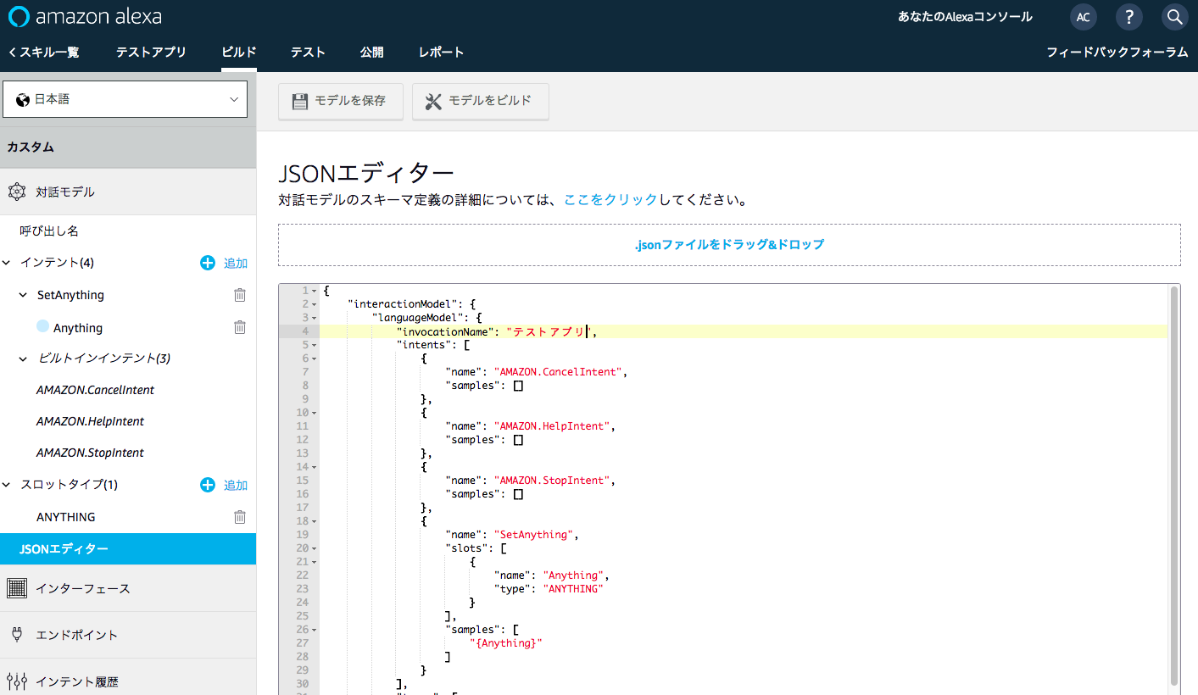
Task: Click the インターフェース grid icon
Action: (16, 587)
